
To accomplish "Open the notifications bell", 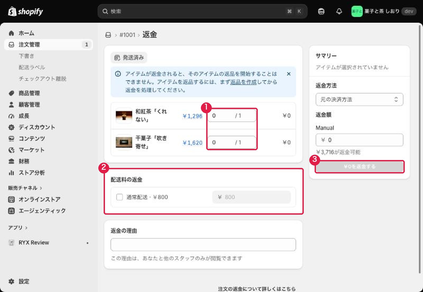I will click(339, 11).
